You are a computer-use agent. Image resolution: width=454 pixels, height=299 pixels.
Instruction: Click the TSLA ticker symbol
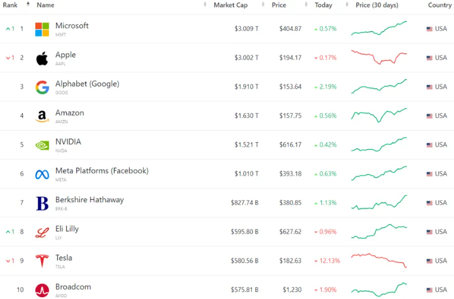tap(60, 266)
